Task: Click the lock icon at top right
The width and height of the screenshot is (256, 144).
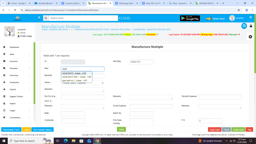Action: [251, 26]
